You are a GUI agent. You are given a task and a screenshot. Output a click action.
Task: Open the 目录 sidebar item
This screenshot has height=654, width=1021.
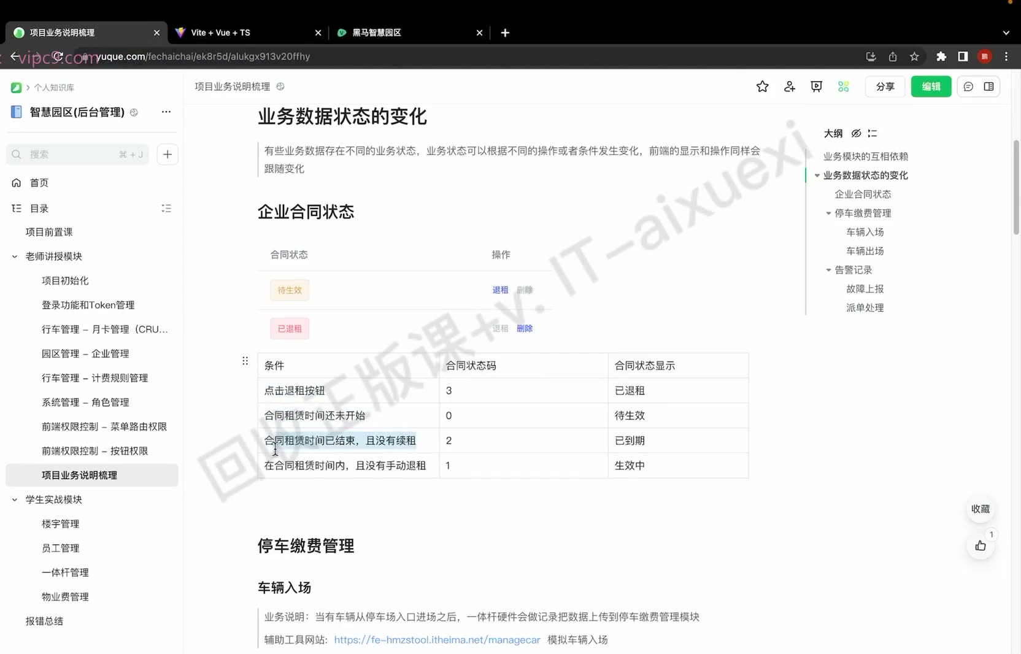click(39, 209)
